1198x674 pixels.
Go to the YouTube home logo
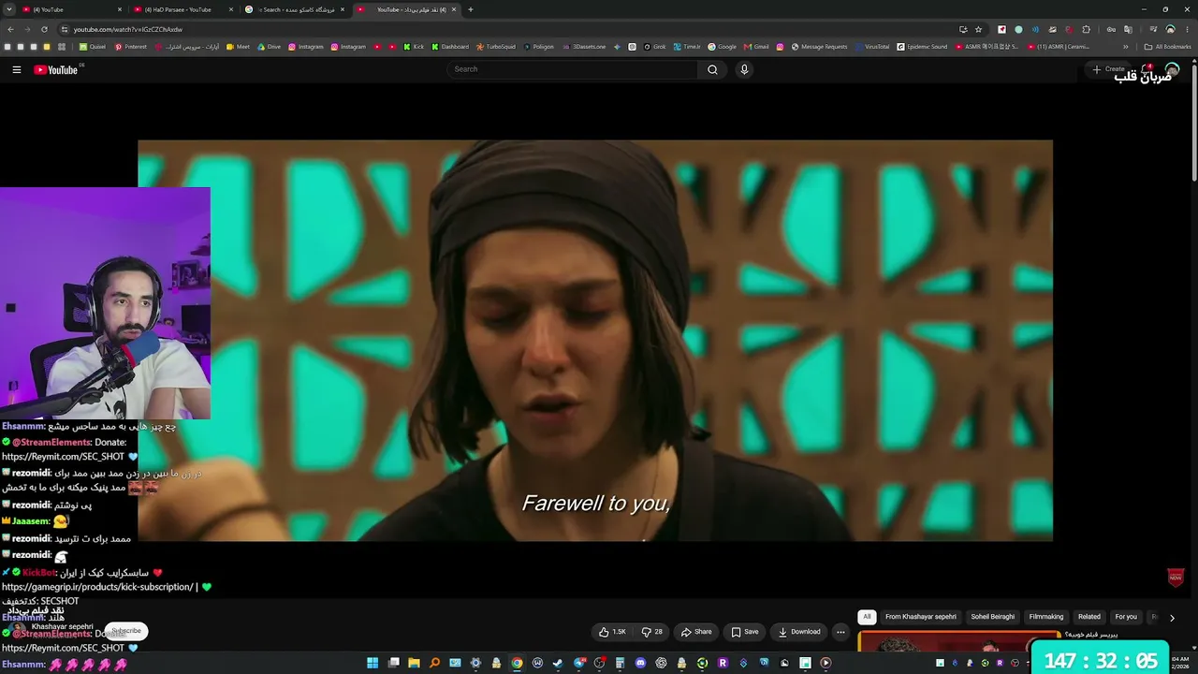coord(56,70)
